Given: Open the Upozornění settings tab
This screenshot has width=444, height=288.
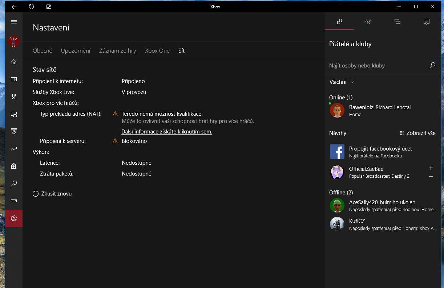Looking at the screenshot, I should (x=76, y=50).
